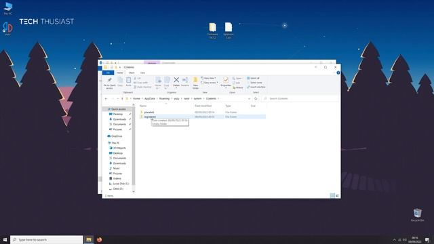Switch to the Home ribbon tab
434x244 pixels.
pyautogui.click(x=120, y=73)
